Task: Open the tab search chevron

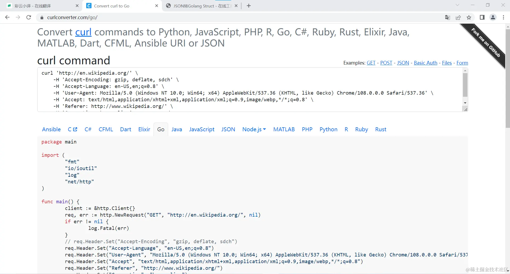Action: coord(457,5)
